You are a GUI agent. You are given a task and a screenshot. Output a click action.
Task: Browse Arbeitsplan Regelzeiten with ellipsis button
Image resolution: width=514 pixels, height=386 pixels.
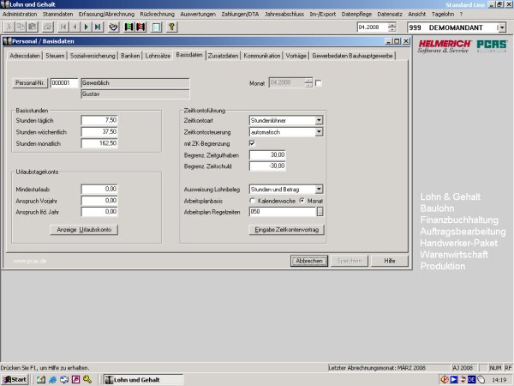point(320,212)
